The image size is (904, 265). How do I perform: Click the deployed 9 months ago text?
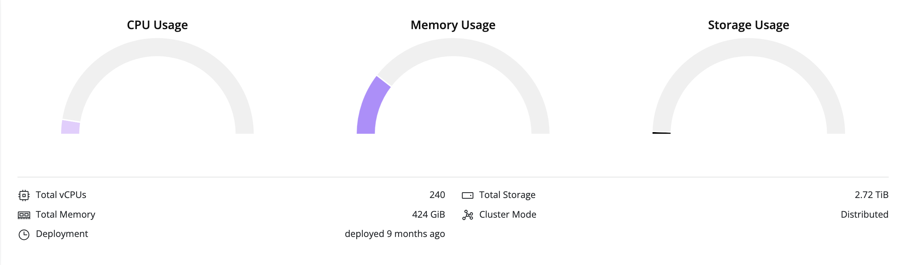click(395, 234)
